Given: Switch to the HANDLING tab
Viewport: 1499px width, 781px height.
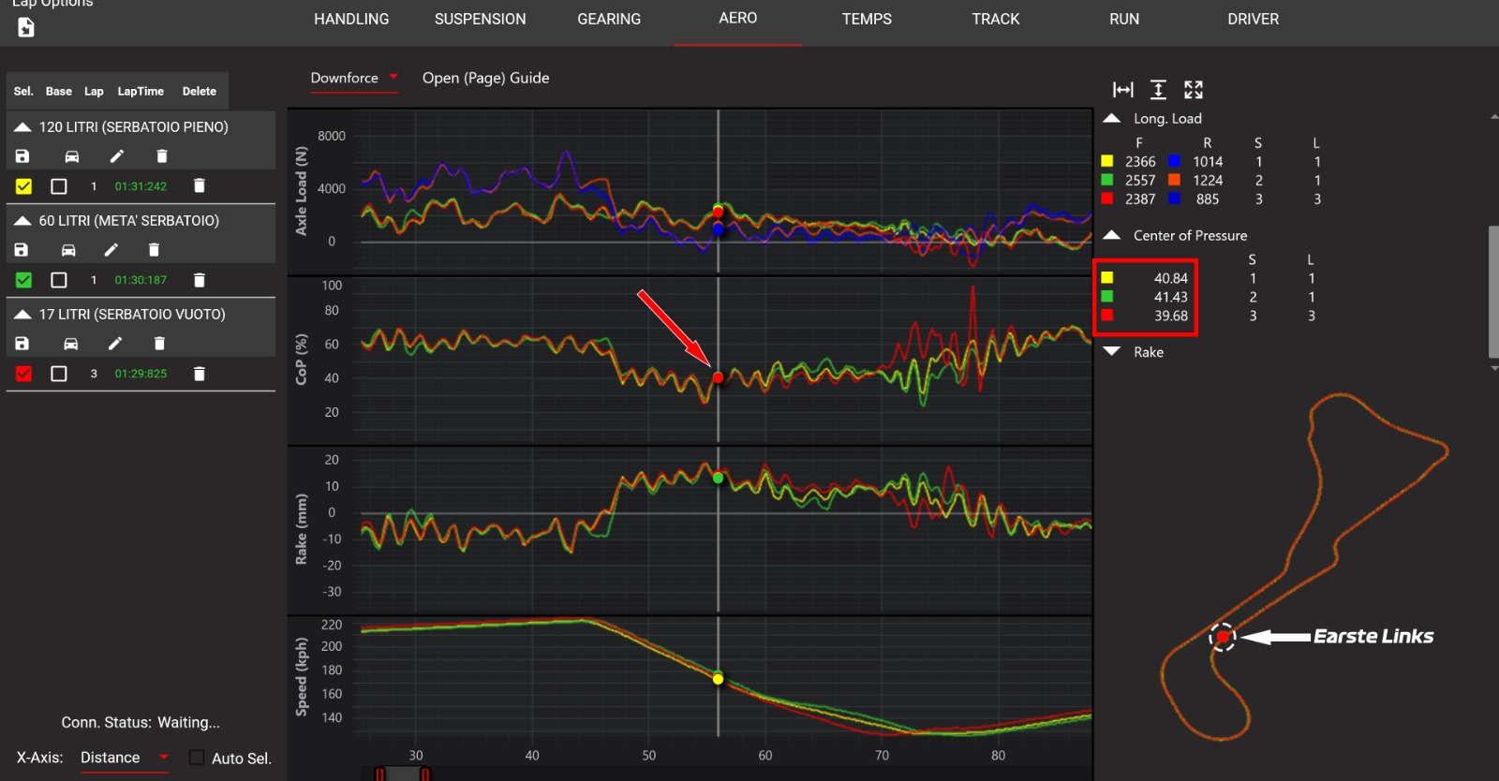Looking at the screenshot, I should (351, 19).
